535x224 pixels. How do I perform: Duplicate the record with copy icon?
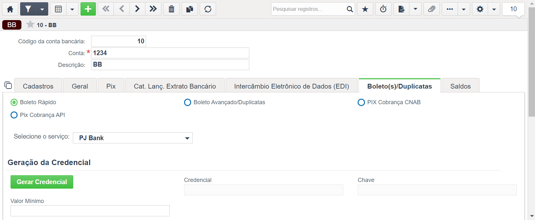click(190, 9)
